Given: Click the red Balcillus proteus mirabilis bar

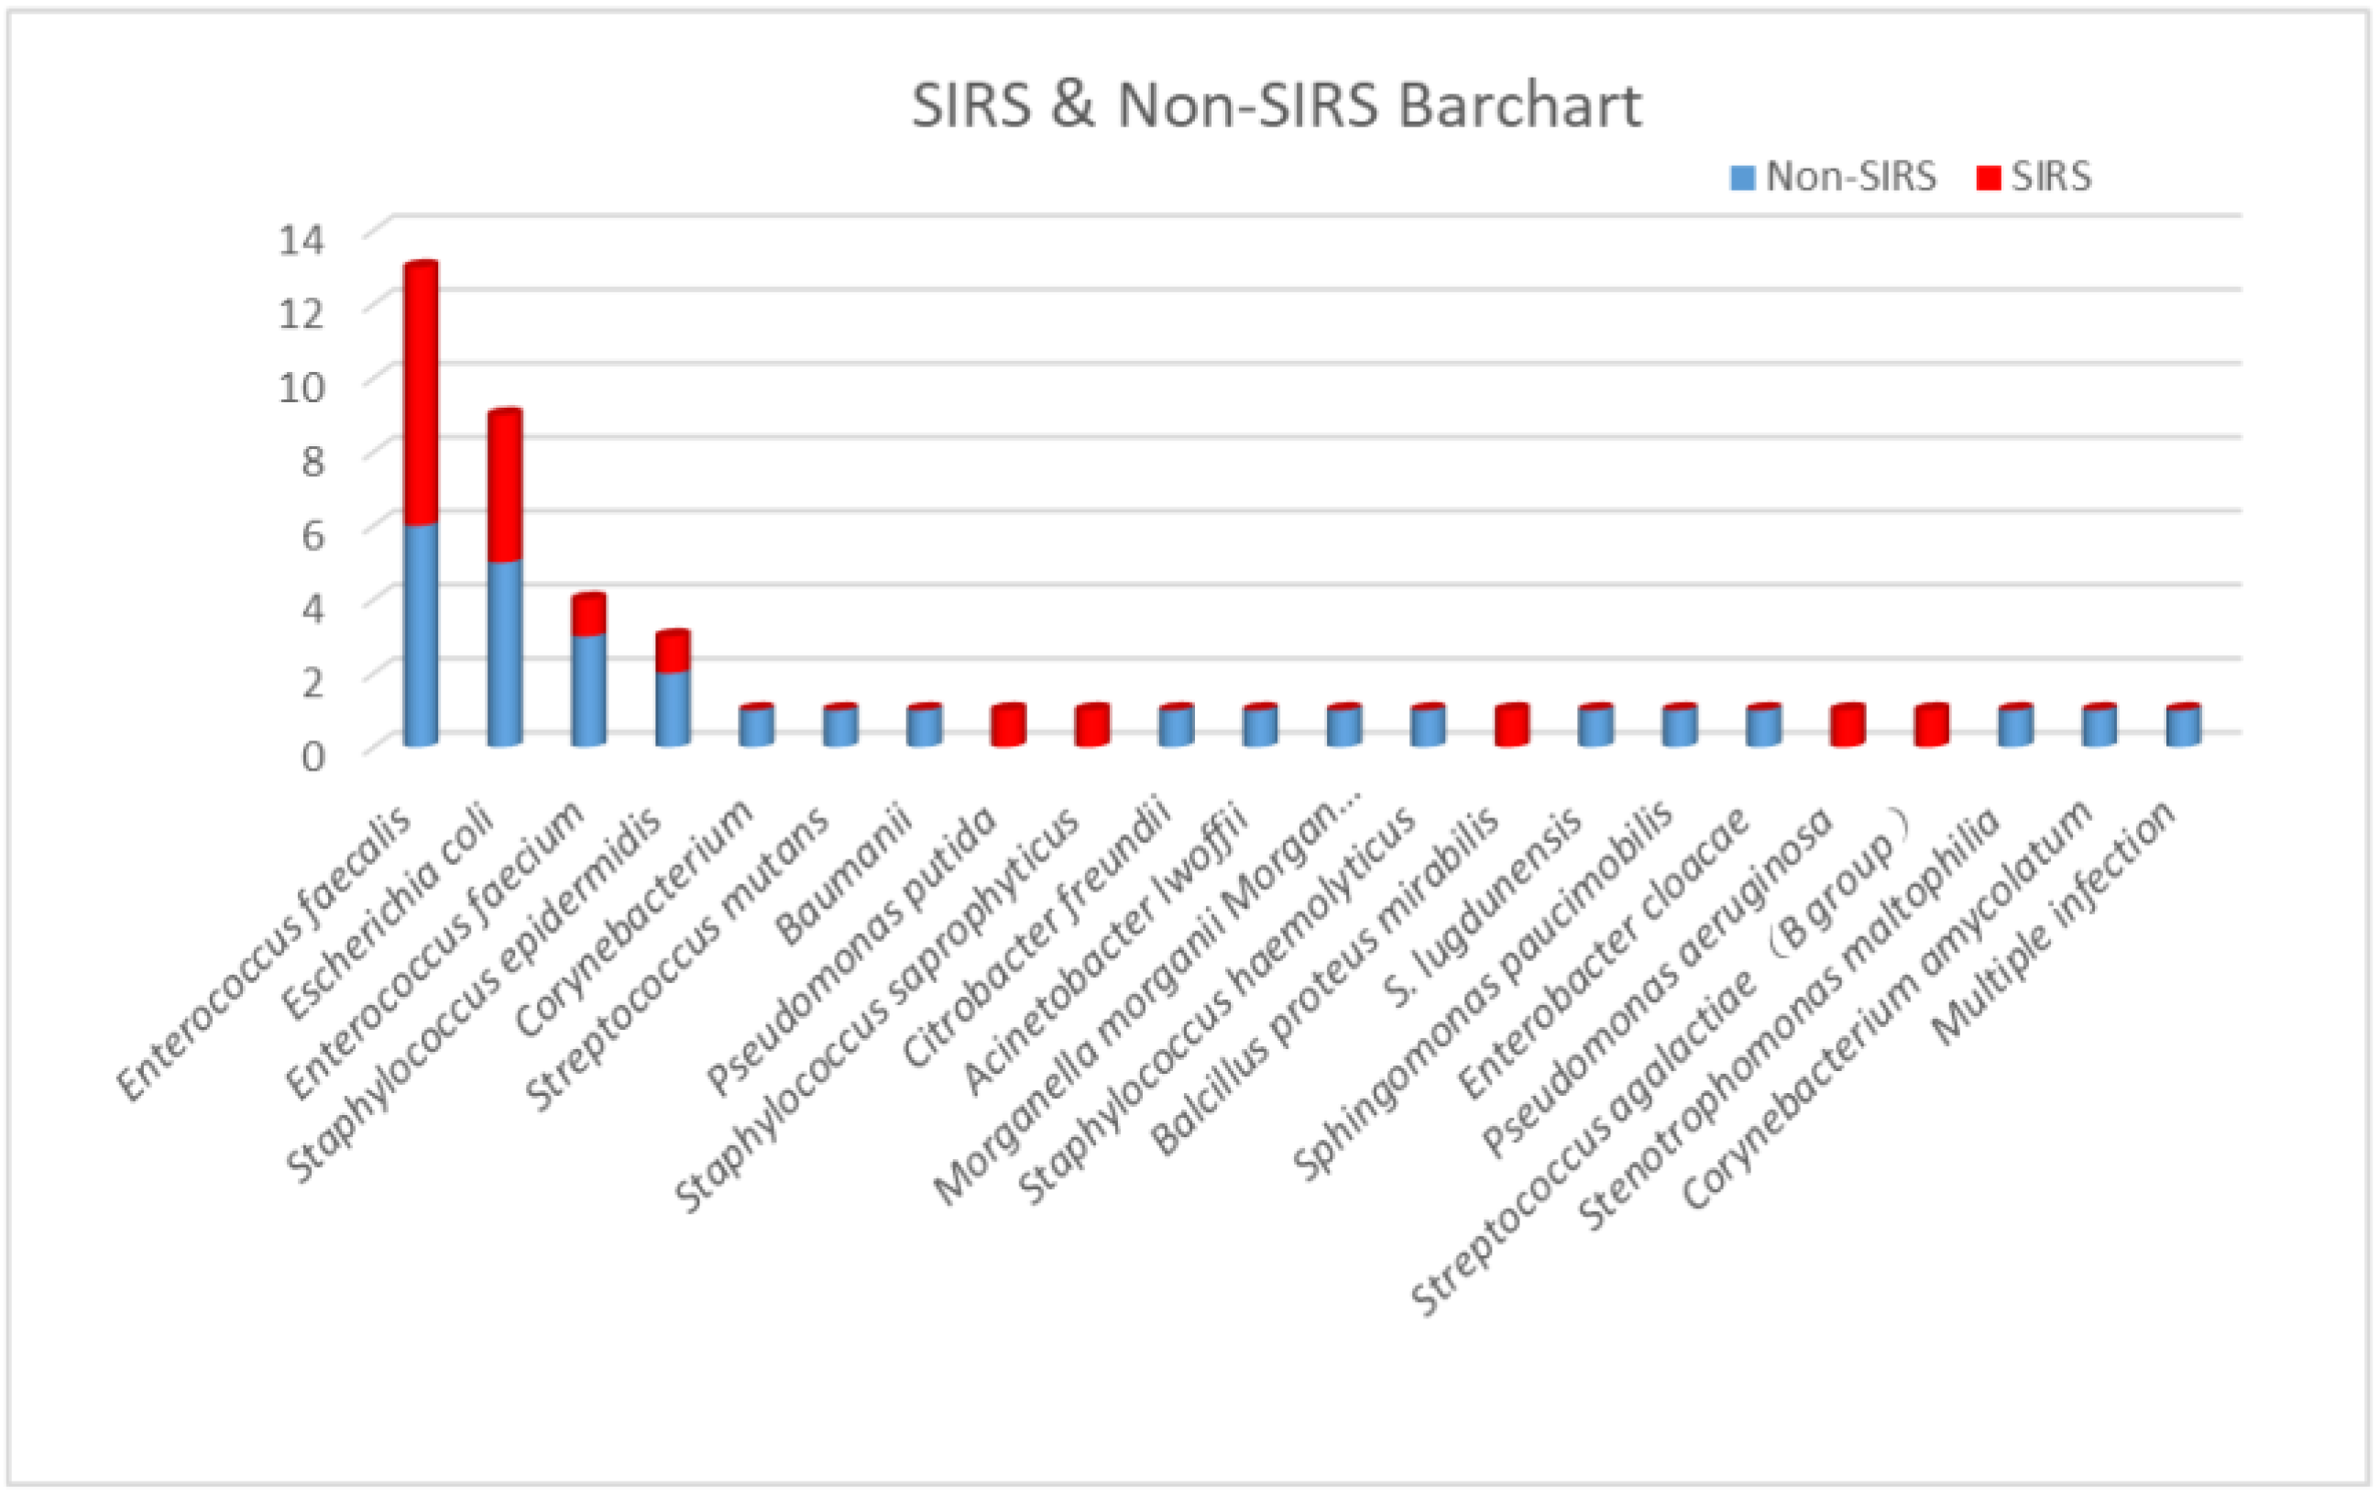Looking at the screenshot, I should point(1513,727).
